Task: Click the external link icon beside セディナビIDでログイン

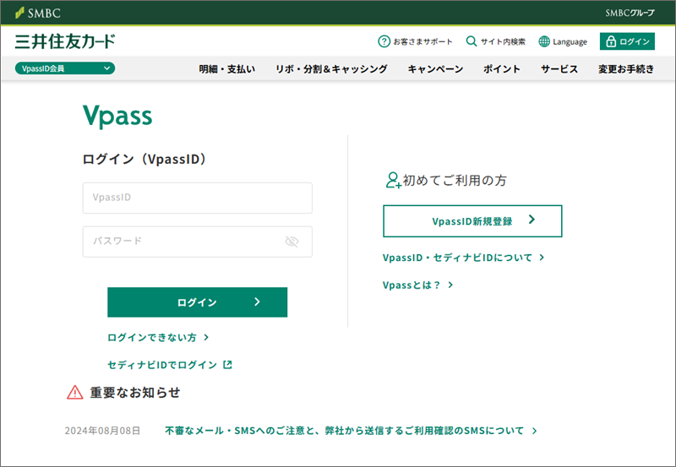Action: pos(226,365)
